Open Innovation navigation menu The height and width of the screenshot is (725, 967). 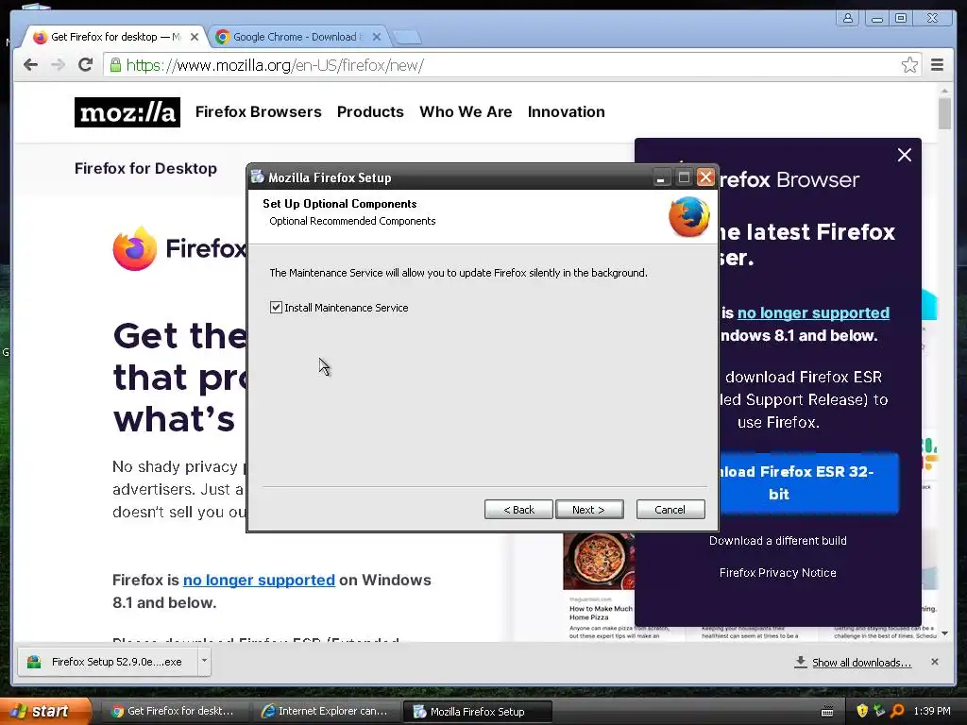(x=567, y=111)
